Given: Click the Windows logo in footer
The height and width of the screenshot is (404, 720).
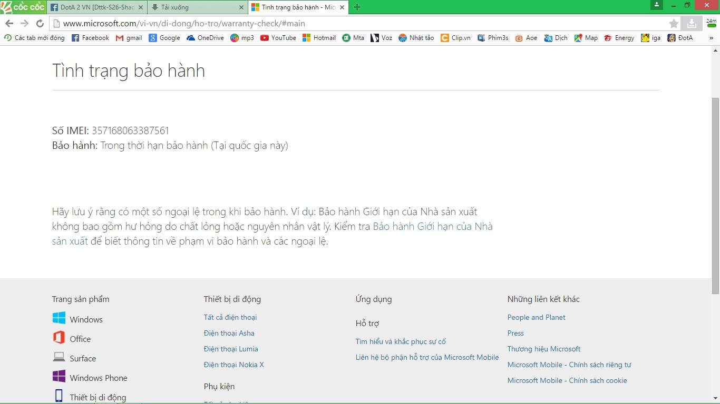Looking at the screenshot, I should coord(59,318).
